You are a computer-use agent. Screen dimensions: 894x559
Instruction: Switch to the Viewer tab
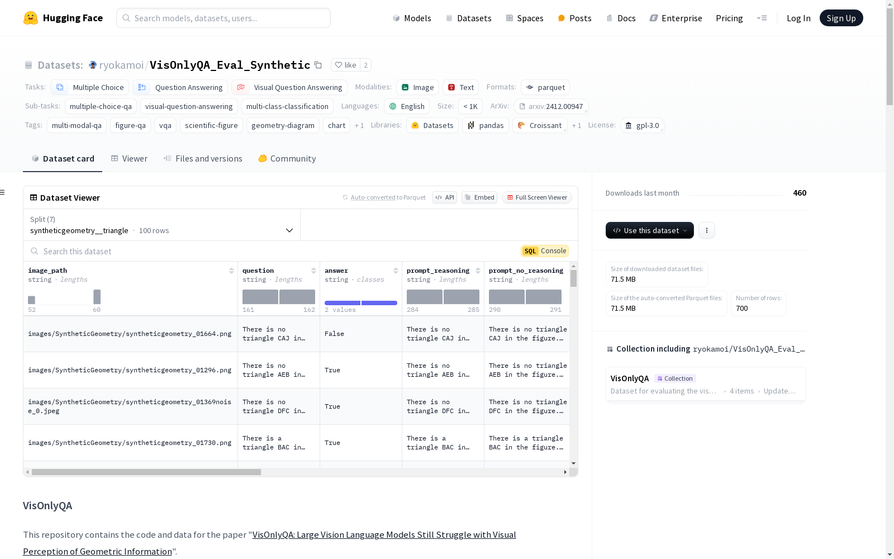(x=129, y=159)
